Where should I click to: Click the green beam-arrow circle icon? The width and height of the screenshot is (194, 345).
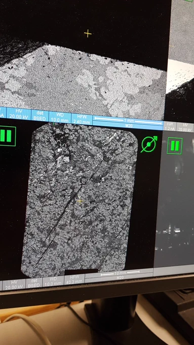[x=149, y=144]
